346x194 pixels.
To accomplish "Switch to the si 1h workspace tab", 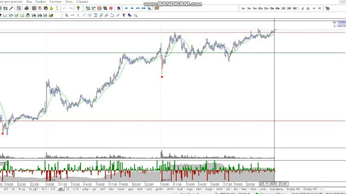I will coord(76,189).
